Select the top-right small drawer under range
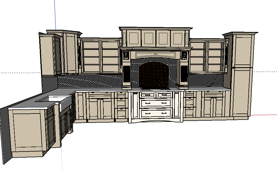This screenshot has width=277, height=170. click(164, 95)
